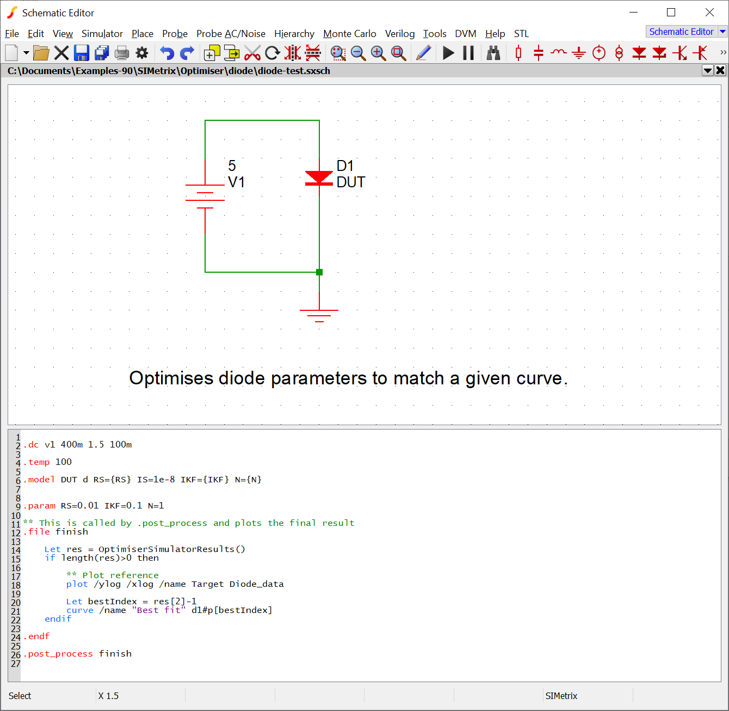
Task: Open the Schematic Editor dropdown arrow
Action: pos(722,32)
